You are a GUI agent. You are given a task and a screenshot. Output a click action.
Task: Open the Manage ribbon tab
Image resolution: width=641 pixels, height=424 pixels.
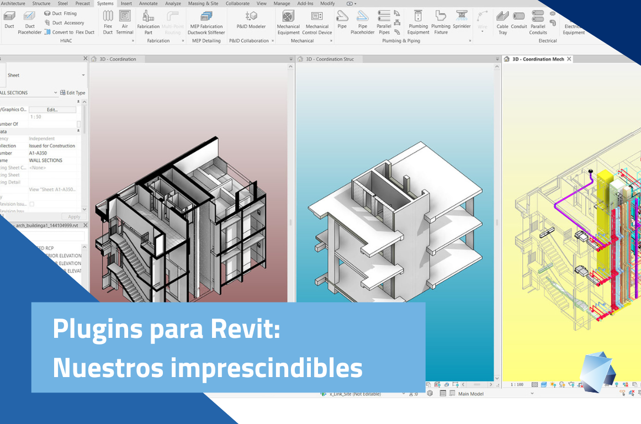click(282, 3)
